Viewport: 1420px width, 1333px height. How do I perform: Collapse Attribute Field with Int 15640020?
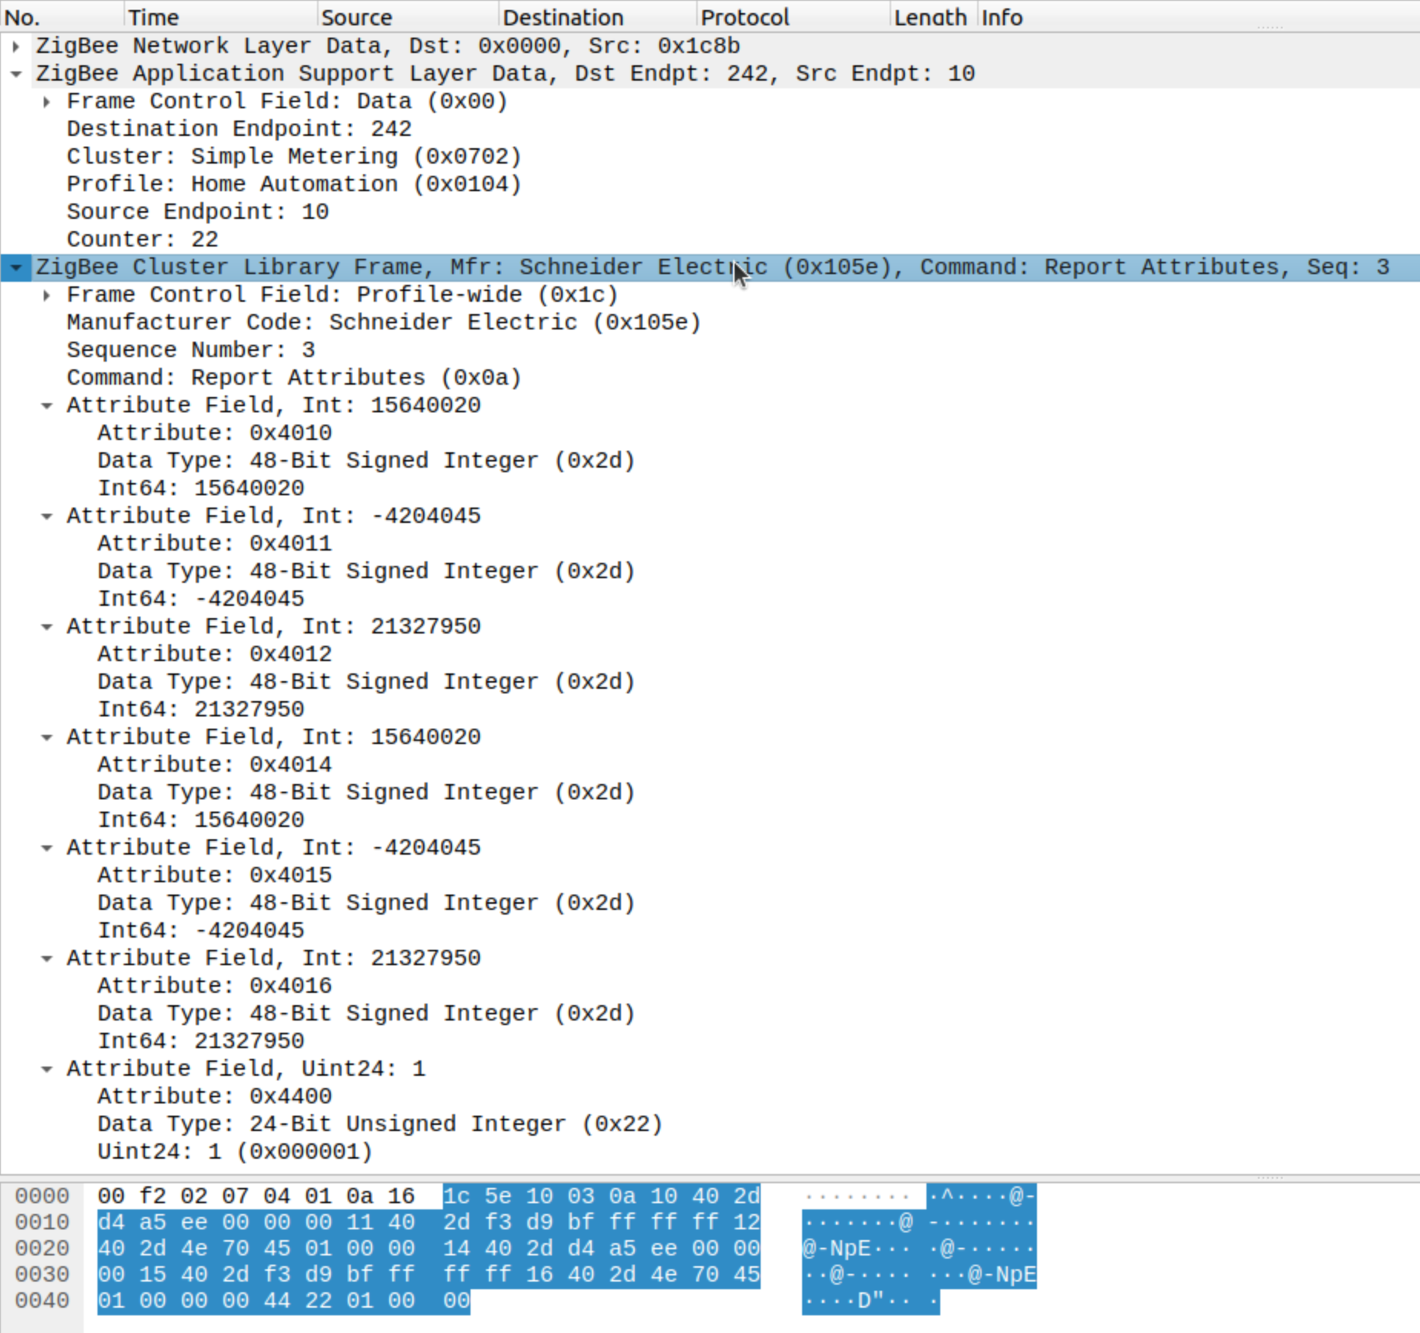48,405
